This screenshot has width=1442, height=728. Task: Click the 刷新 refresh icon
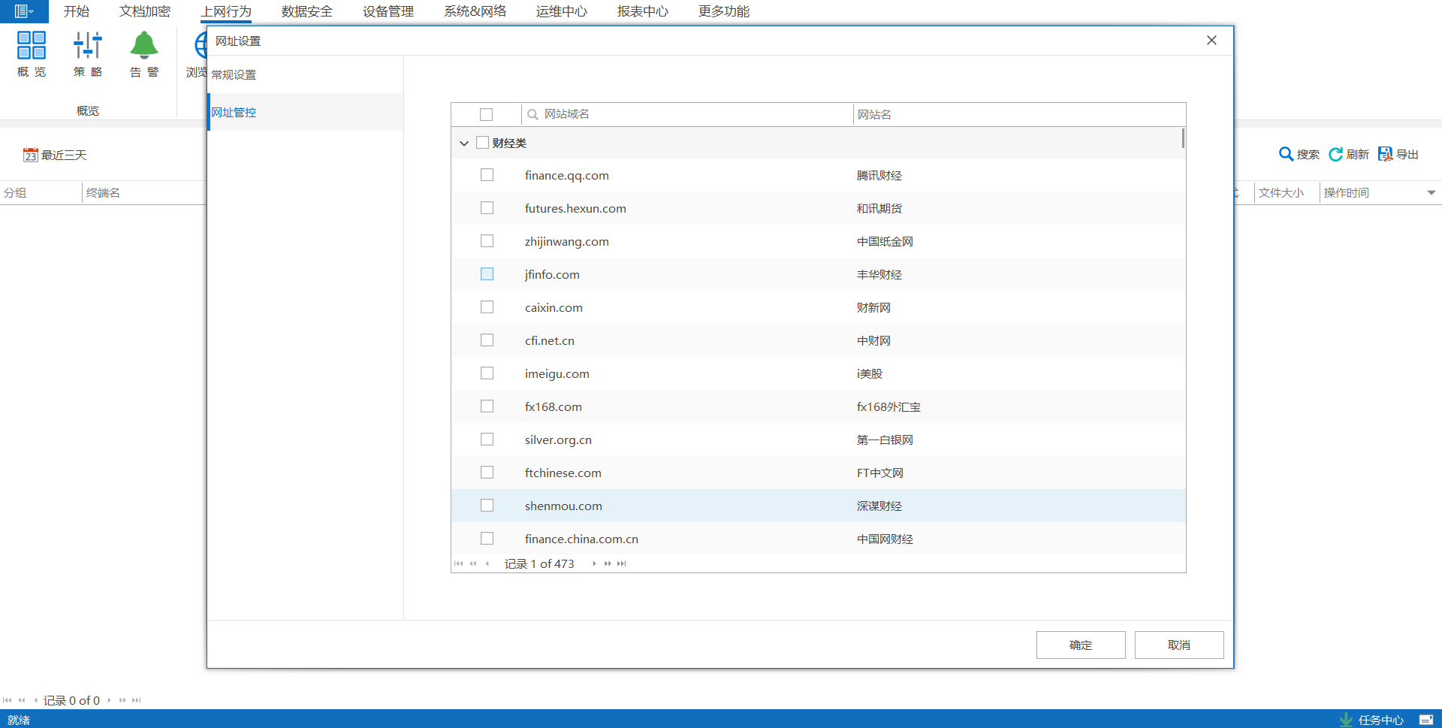(1335, 154)
